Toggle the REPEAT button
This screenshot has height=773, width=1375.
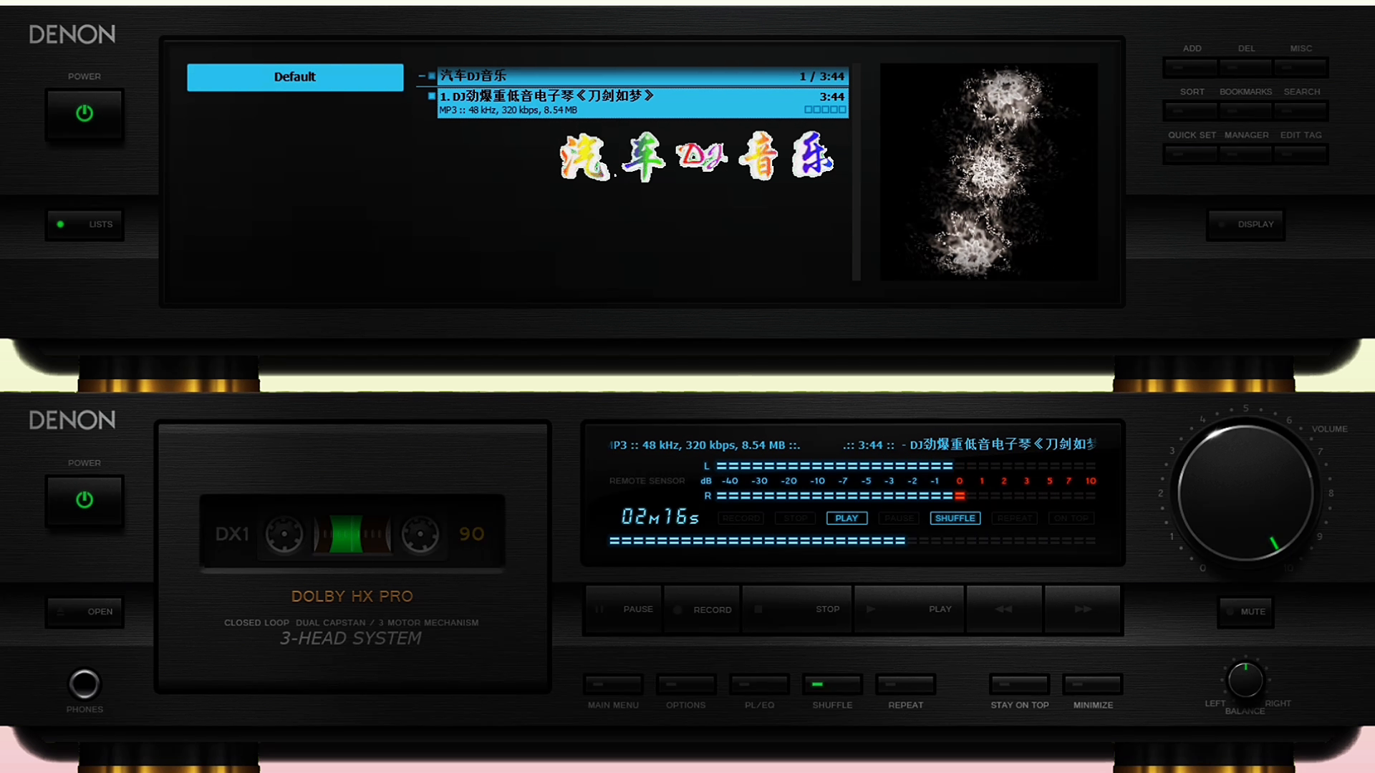(x=905, y=685)
